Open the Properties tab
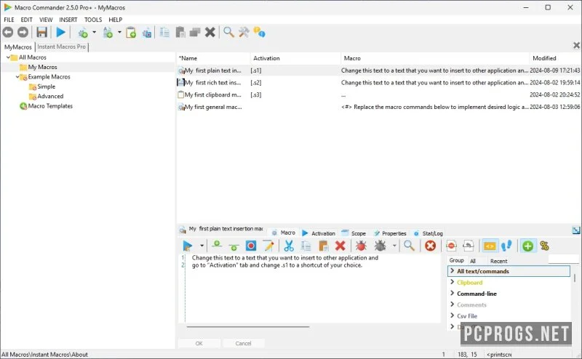Screen dimensions: 582x359 click(391, 233)
